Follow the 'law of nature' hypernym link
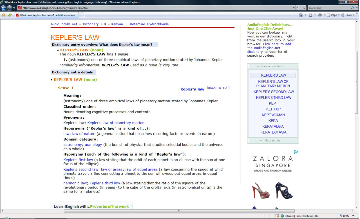This screenshot has width=360, height=219. point(84,134)
